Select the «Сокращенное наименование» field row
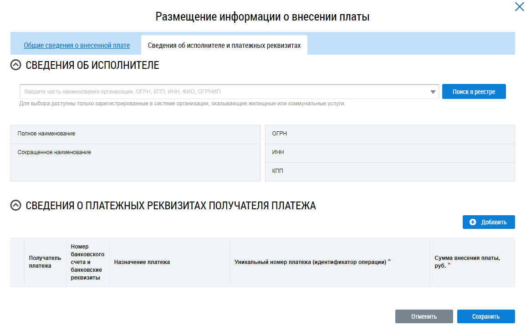Viewport: 526px width, 326px height. coord(135,153)
